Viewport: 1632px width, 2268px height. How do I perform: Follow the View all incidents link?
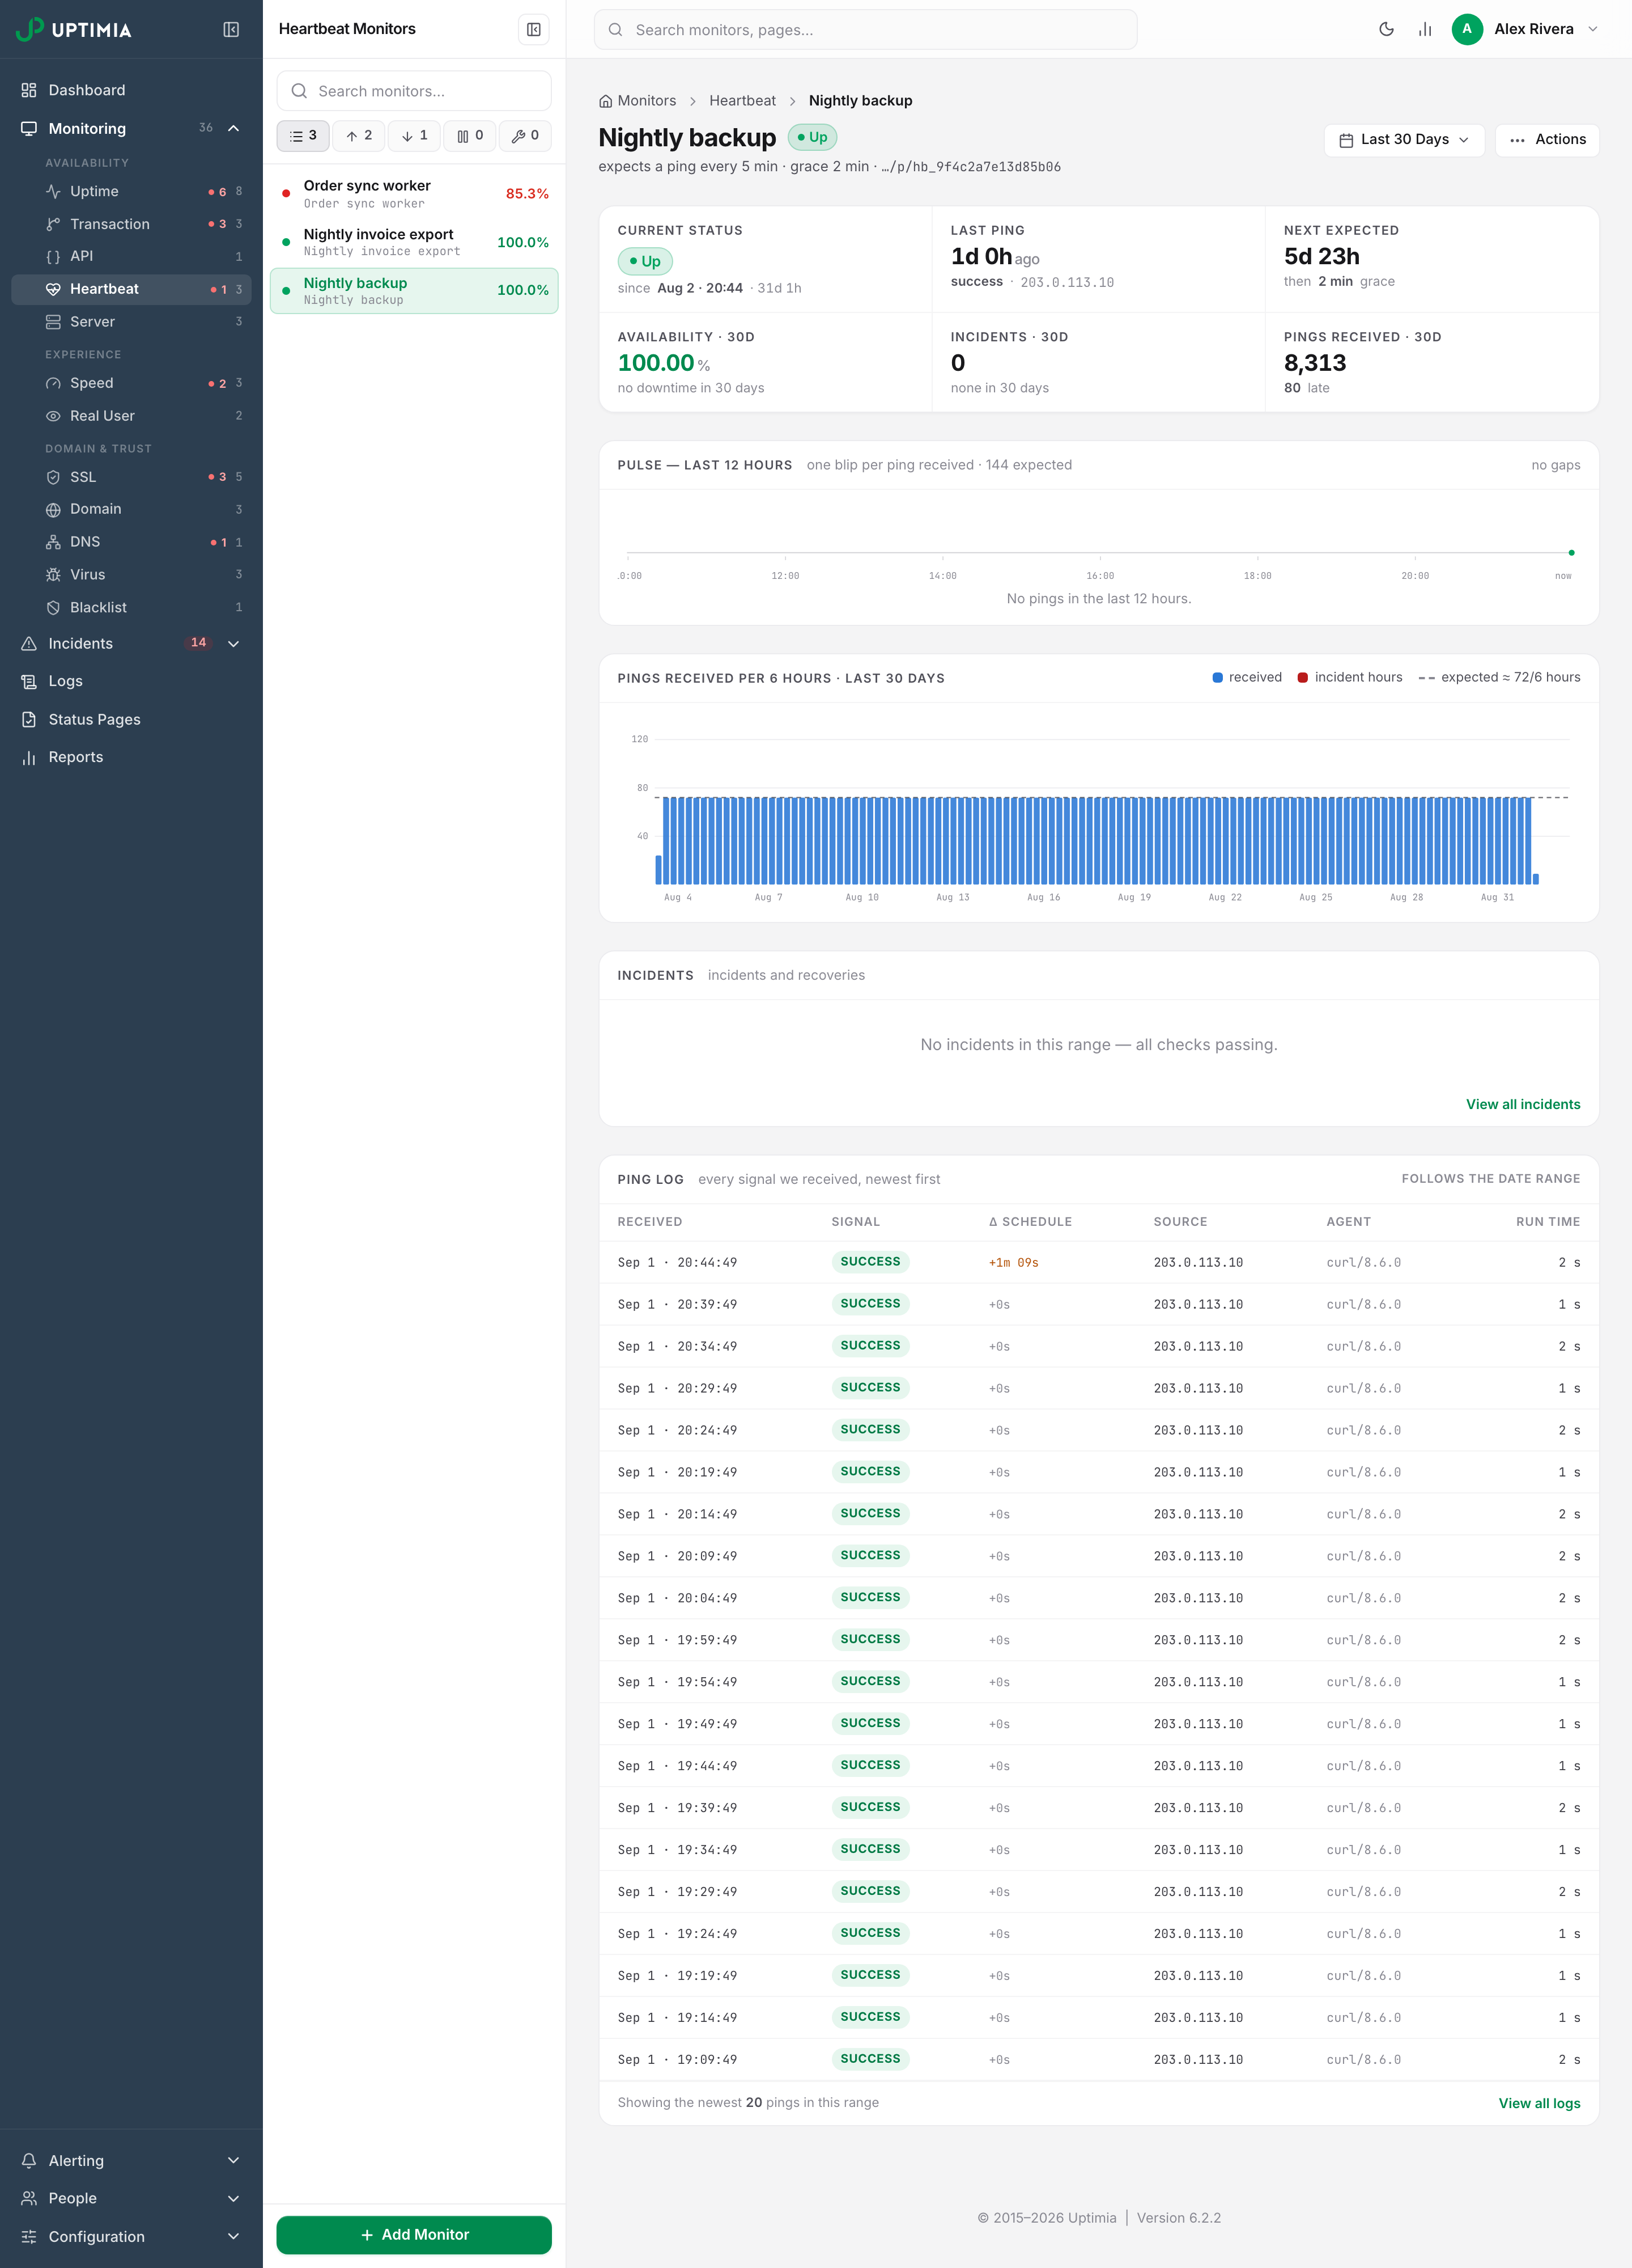(x=1523, y=1104)
